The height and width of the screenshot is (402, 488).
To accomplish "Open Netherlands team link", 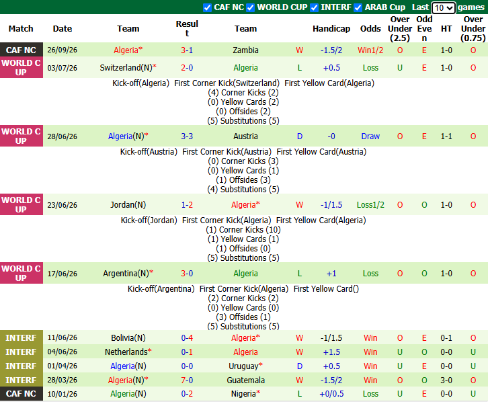I will click(x=128, y=352).
